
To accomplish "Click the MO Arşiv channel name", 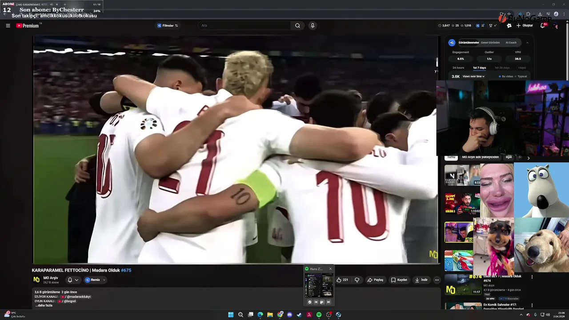I will pos(51,278).
